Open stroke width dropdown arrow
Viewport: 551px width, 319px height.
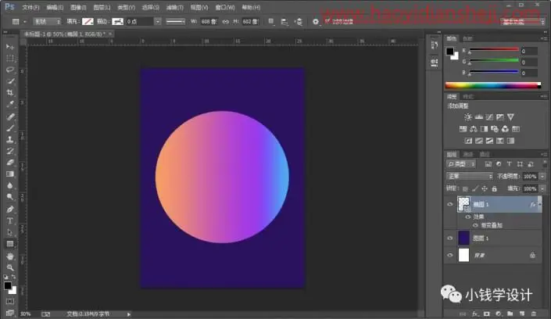pyautogui.click(x=158, y=22)
